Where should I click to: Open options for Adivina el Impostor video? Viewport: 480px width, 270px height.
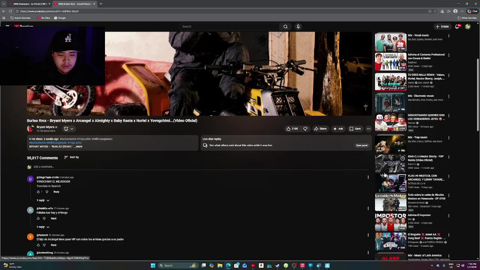(x=448, y=215)
